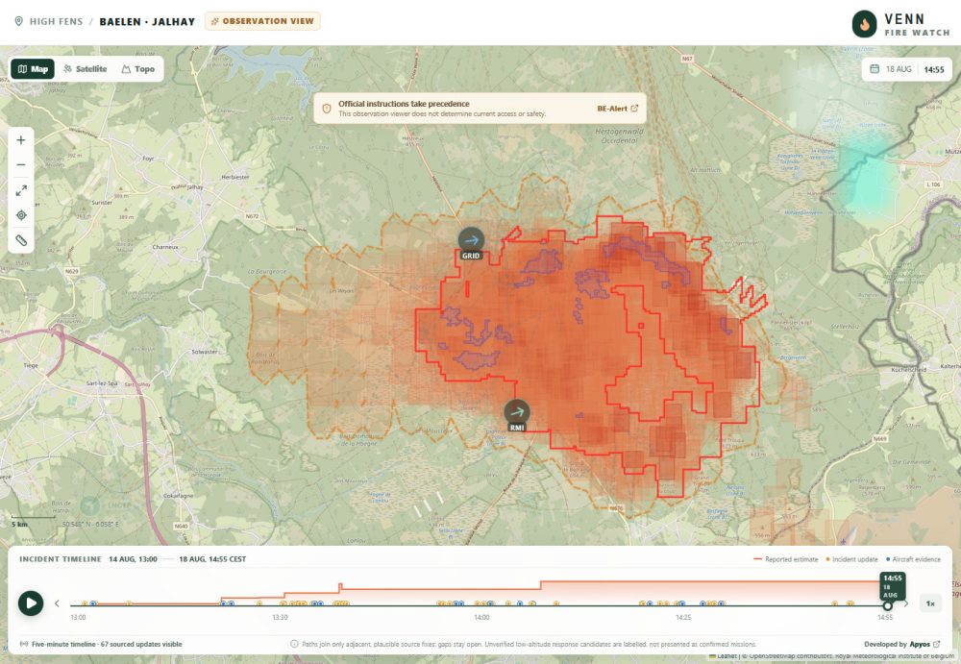This screenshot has height=664, width=961.
Task: Recenter map with locate icon
Action: tap(21, 215)
